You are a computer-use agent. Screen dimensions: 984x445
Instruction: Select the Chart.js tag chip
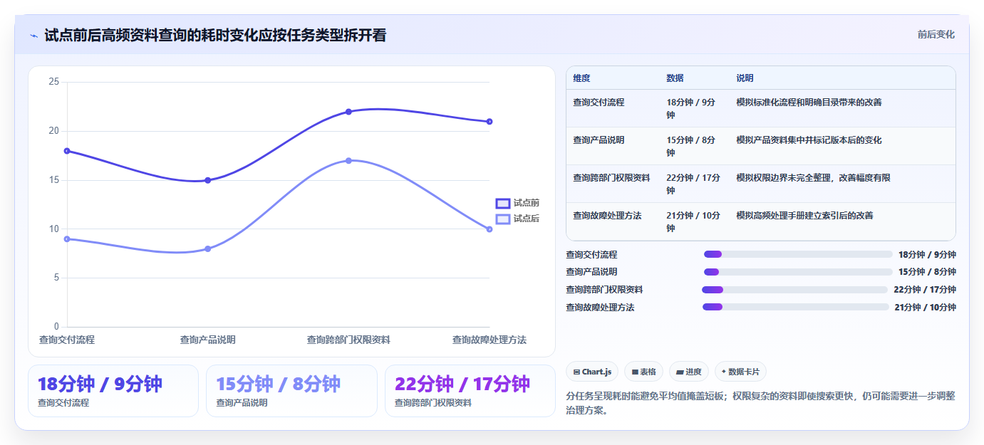pyautogui.click(x=592, y=372)
